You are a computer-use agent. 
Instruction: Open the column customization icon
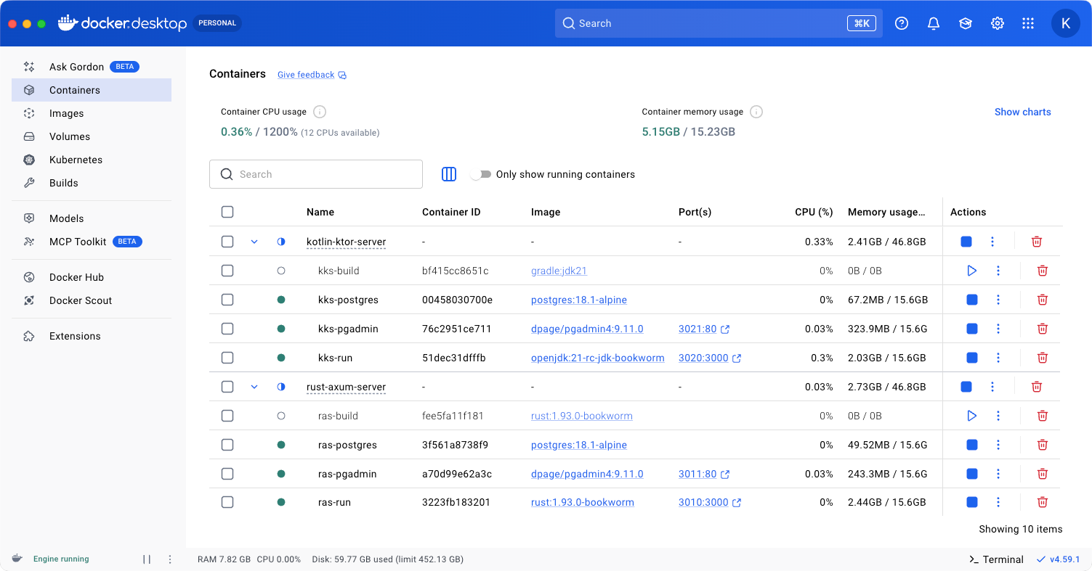point(449,174)
